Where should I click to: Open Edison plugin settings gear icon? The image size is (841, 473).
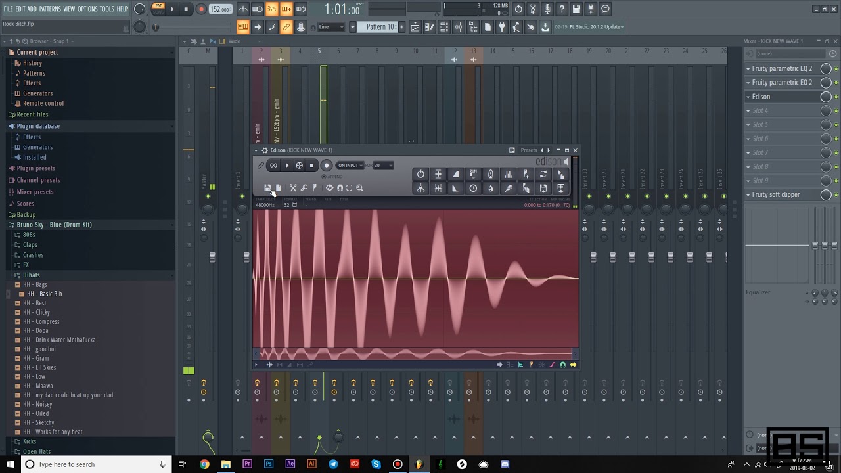pyautogui.click(x=265, y=150)
